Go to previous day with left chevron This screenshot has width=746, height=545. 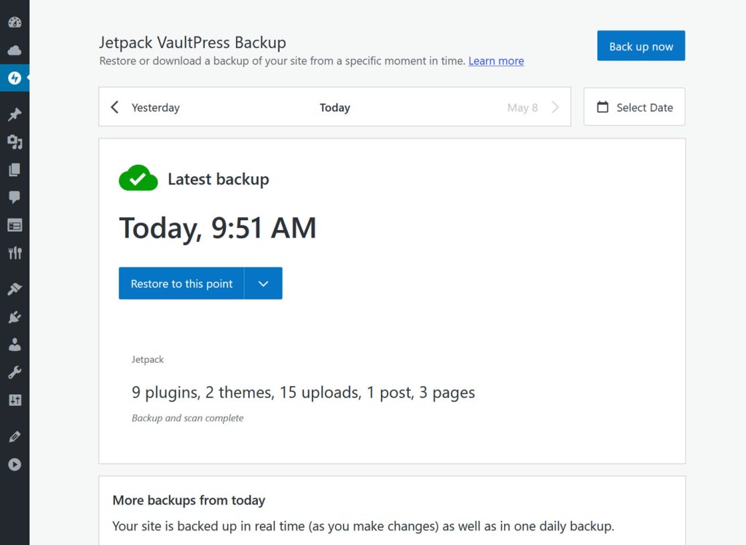click(114, 107)
